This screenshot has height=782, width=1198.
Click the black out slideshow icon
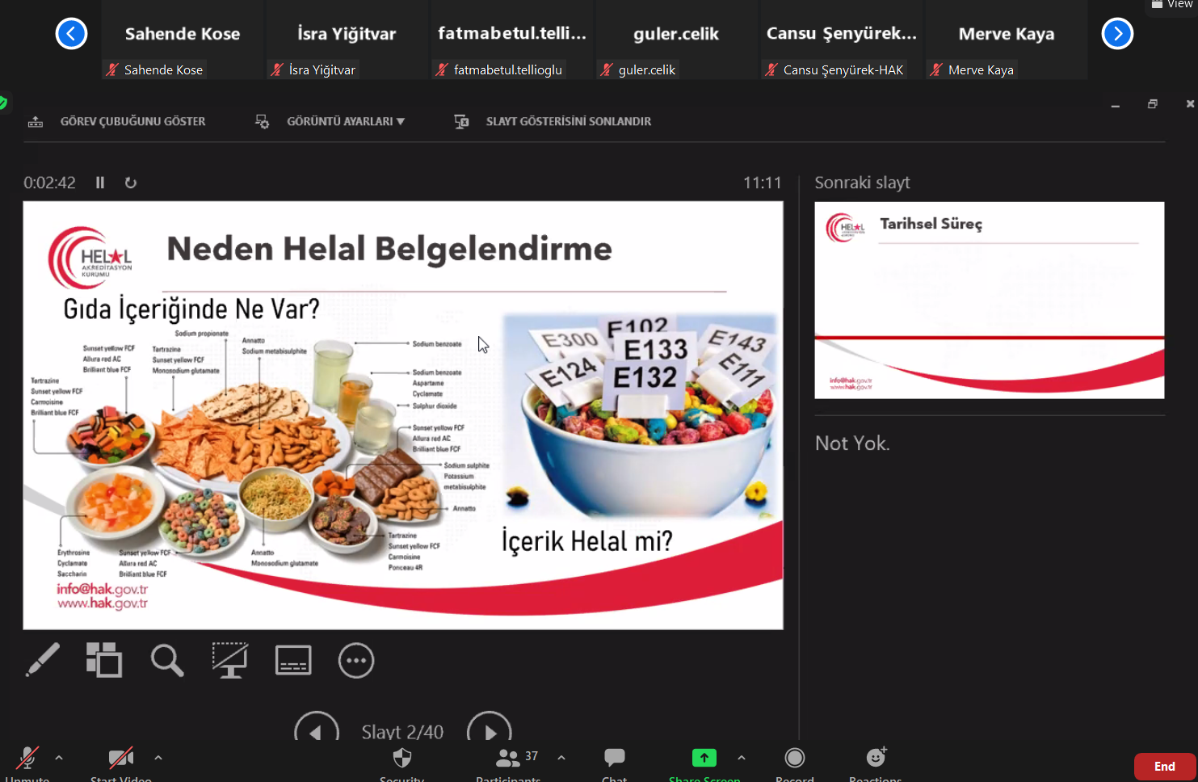(x=229, y=660)
